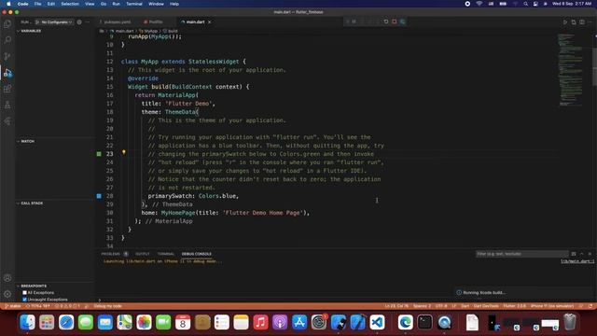
Task: Click Ln 23 cursor position in status bar
Action: point(396,306)
